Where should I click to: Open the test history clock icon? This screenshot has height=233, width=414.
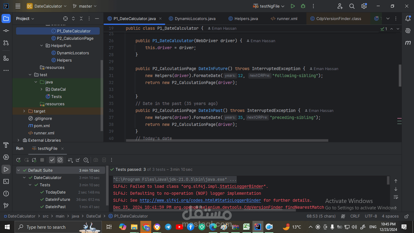pyautogui.click(x=86, y=160)
